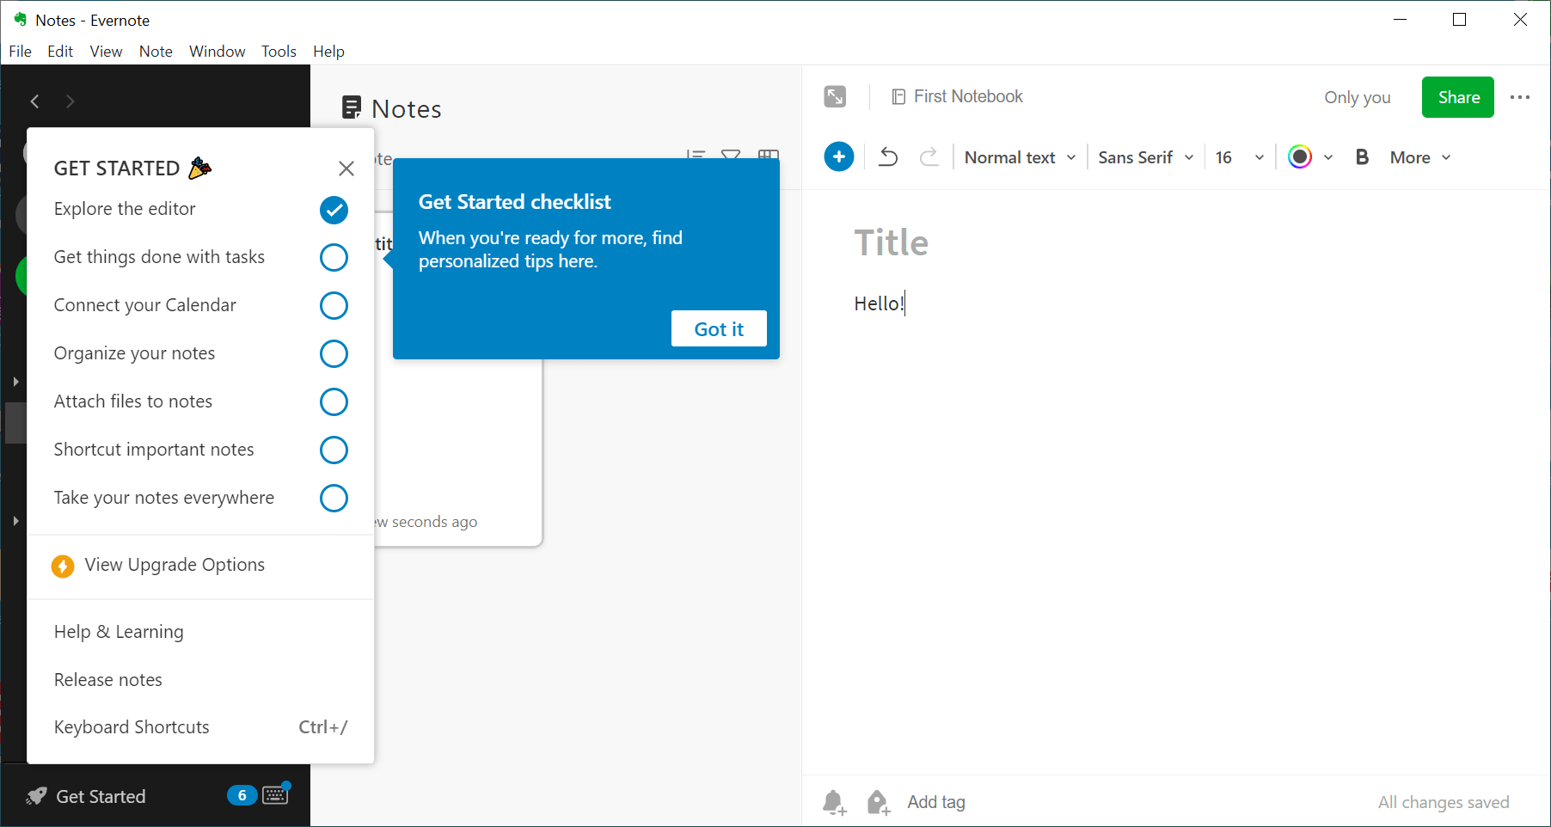Viewport: 1551px width, 827px height.
Task: Toggle Explore the editor checkmark
Action: (x=334, y=210)
